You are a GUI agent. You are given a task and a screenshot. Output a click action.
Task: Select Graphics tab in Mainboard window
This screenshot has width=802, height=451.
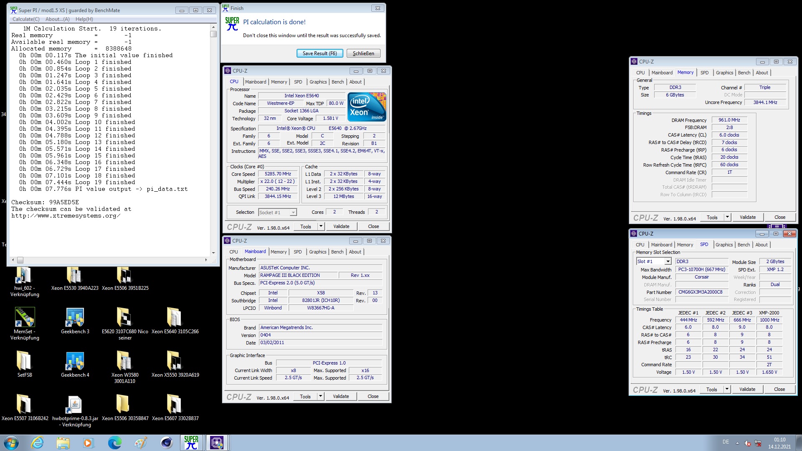pyautogui.click(x=317, y=252)
